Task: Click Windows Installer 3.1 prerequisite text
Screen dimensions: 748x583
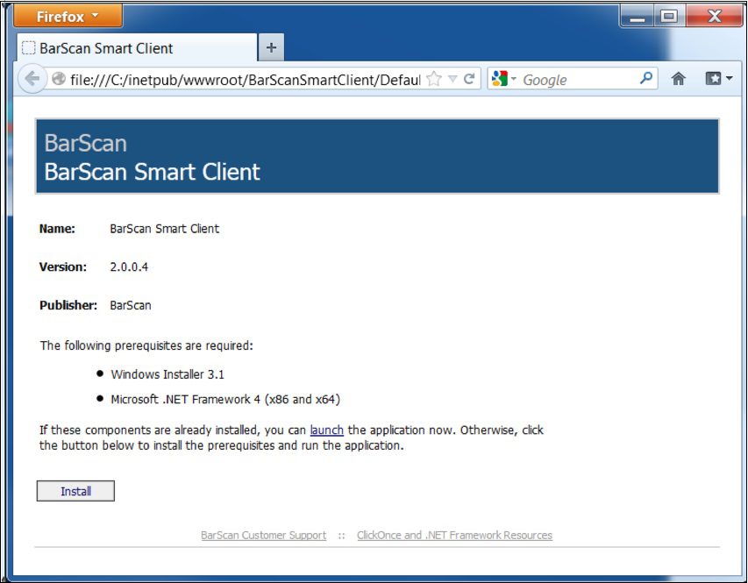Action: 167,374
